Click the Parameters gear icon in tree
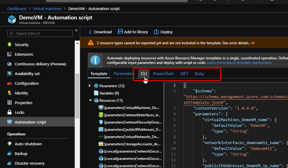This screenshot has width=288, height=168. [x=96, y=86]
